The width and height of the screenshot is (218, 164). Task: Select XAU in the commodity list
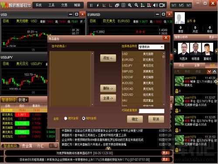tap(142, 101)
